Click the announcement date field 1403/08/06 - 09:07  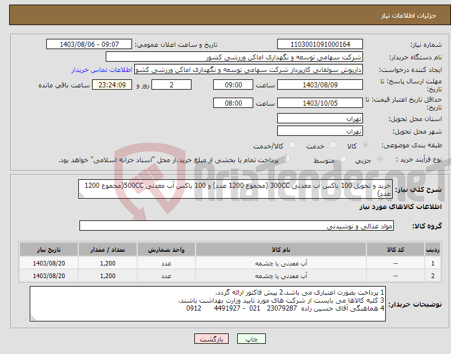pyautogui.click(x=89, y=45)
